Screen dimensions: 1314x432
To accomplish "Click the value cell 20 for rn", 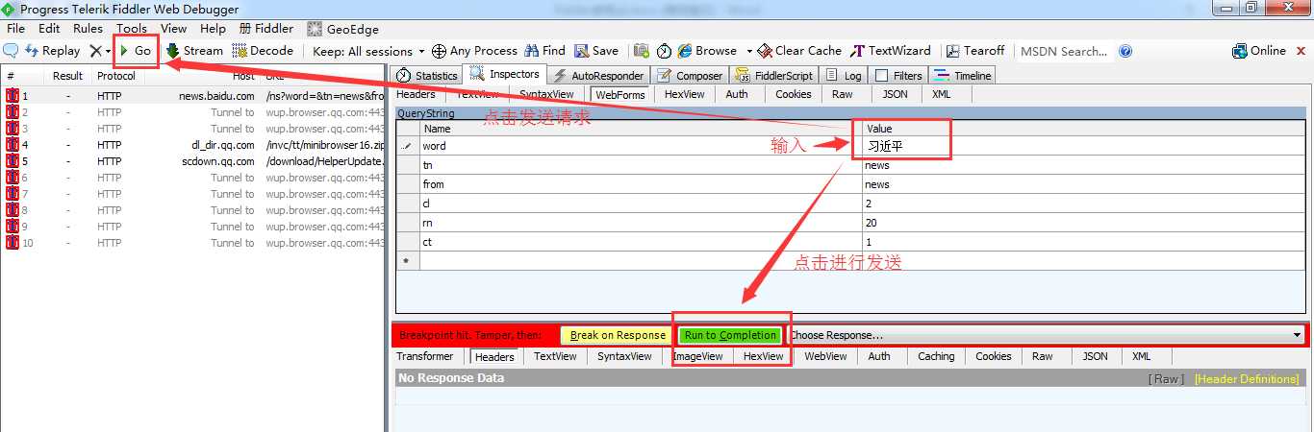I will pos(1083,223).
